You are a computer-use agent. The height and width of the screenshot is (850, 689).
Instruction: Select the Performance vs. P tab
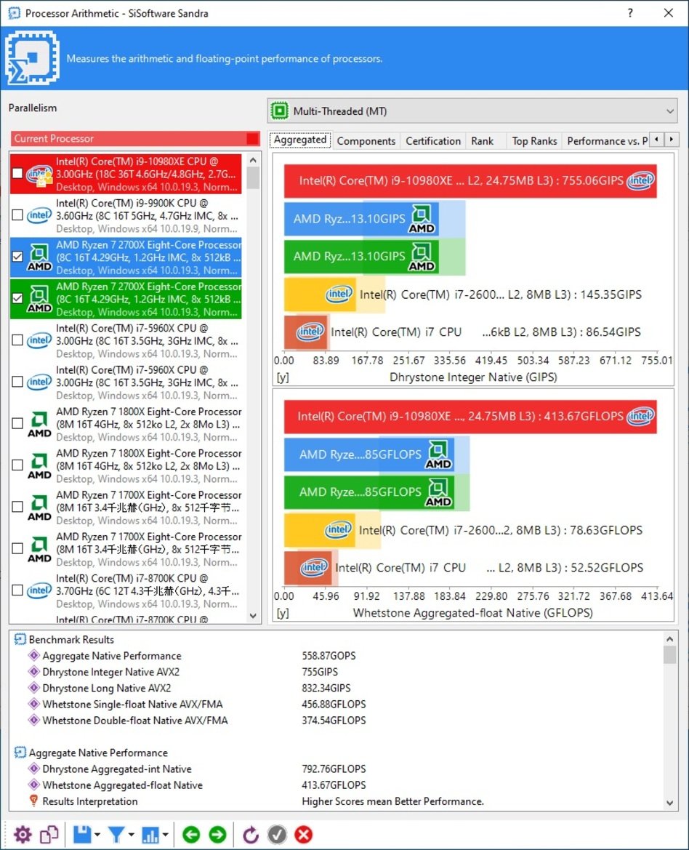607,141
